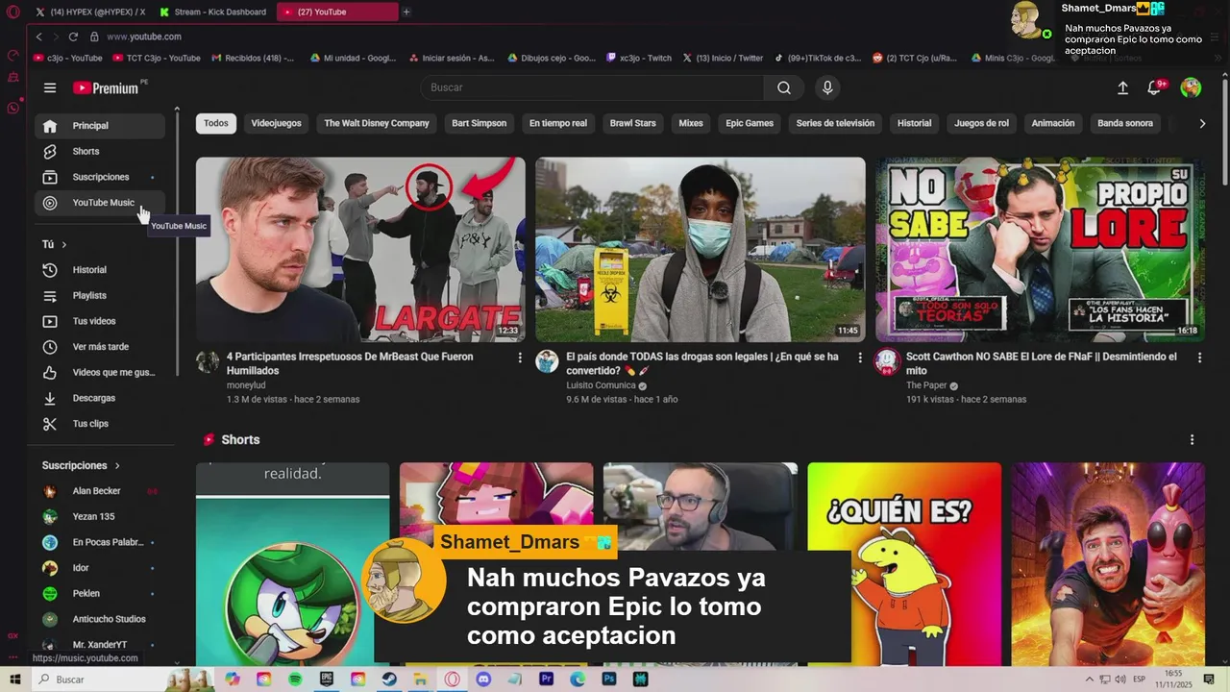
Task: Click the www.youtube.com address bar
Action: 144,37
